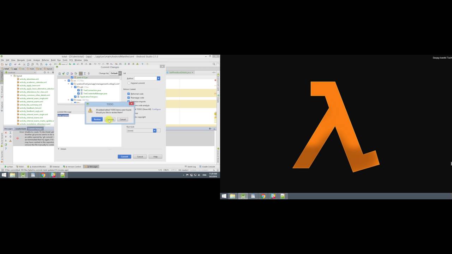Click the red X icon in Messages panel
Image resolution: width=452 pixels, height=254 pixels.
6,133
